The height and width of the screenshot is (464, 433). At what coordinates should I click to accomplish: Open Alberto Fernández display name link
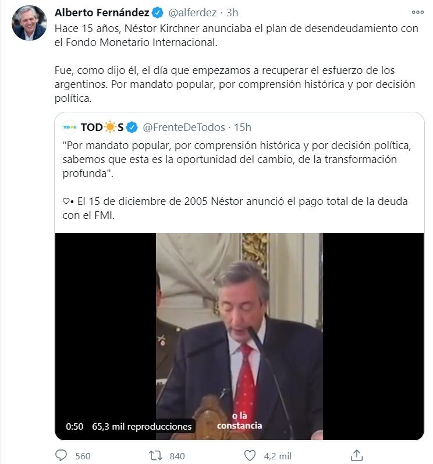pyautogui.click(x=102, y=13)
